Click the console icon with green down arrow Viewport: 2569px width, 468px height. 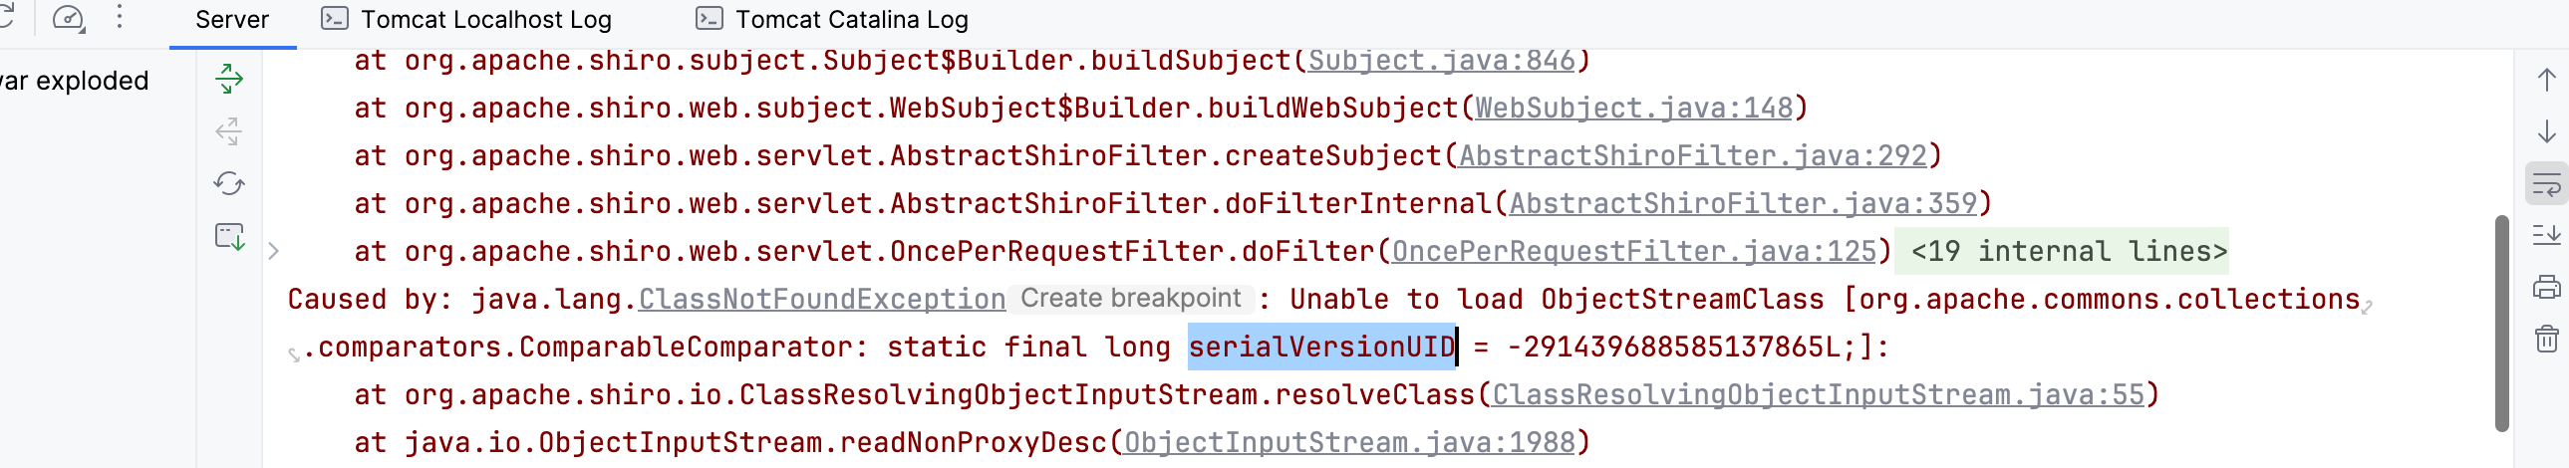point(229,237)
